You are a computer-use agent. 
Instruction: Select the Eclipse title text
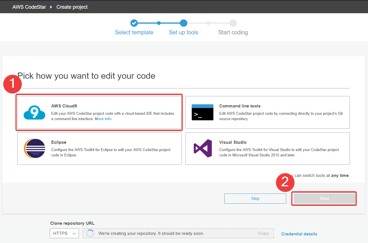59,142
